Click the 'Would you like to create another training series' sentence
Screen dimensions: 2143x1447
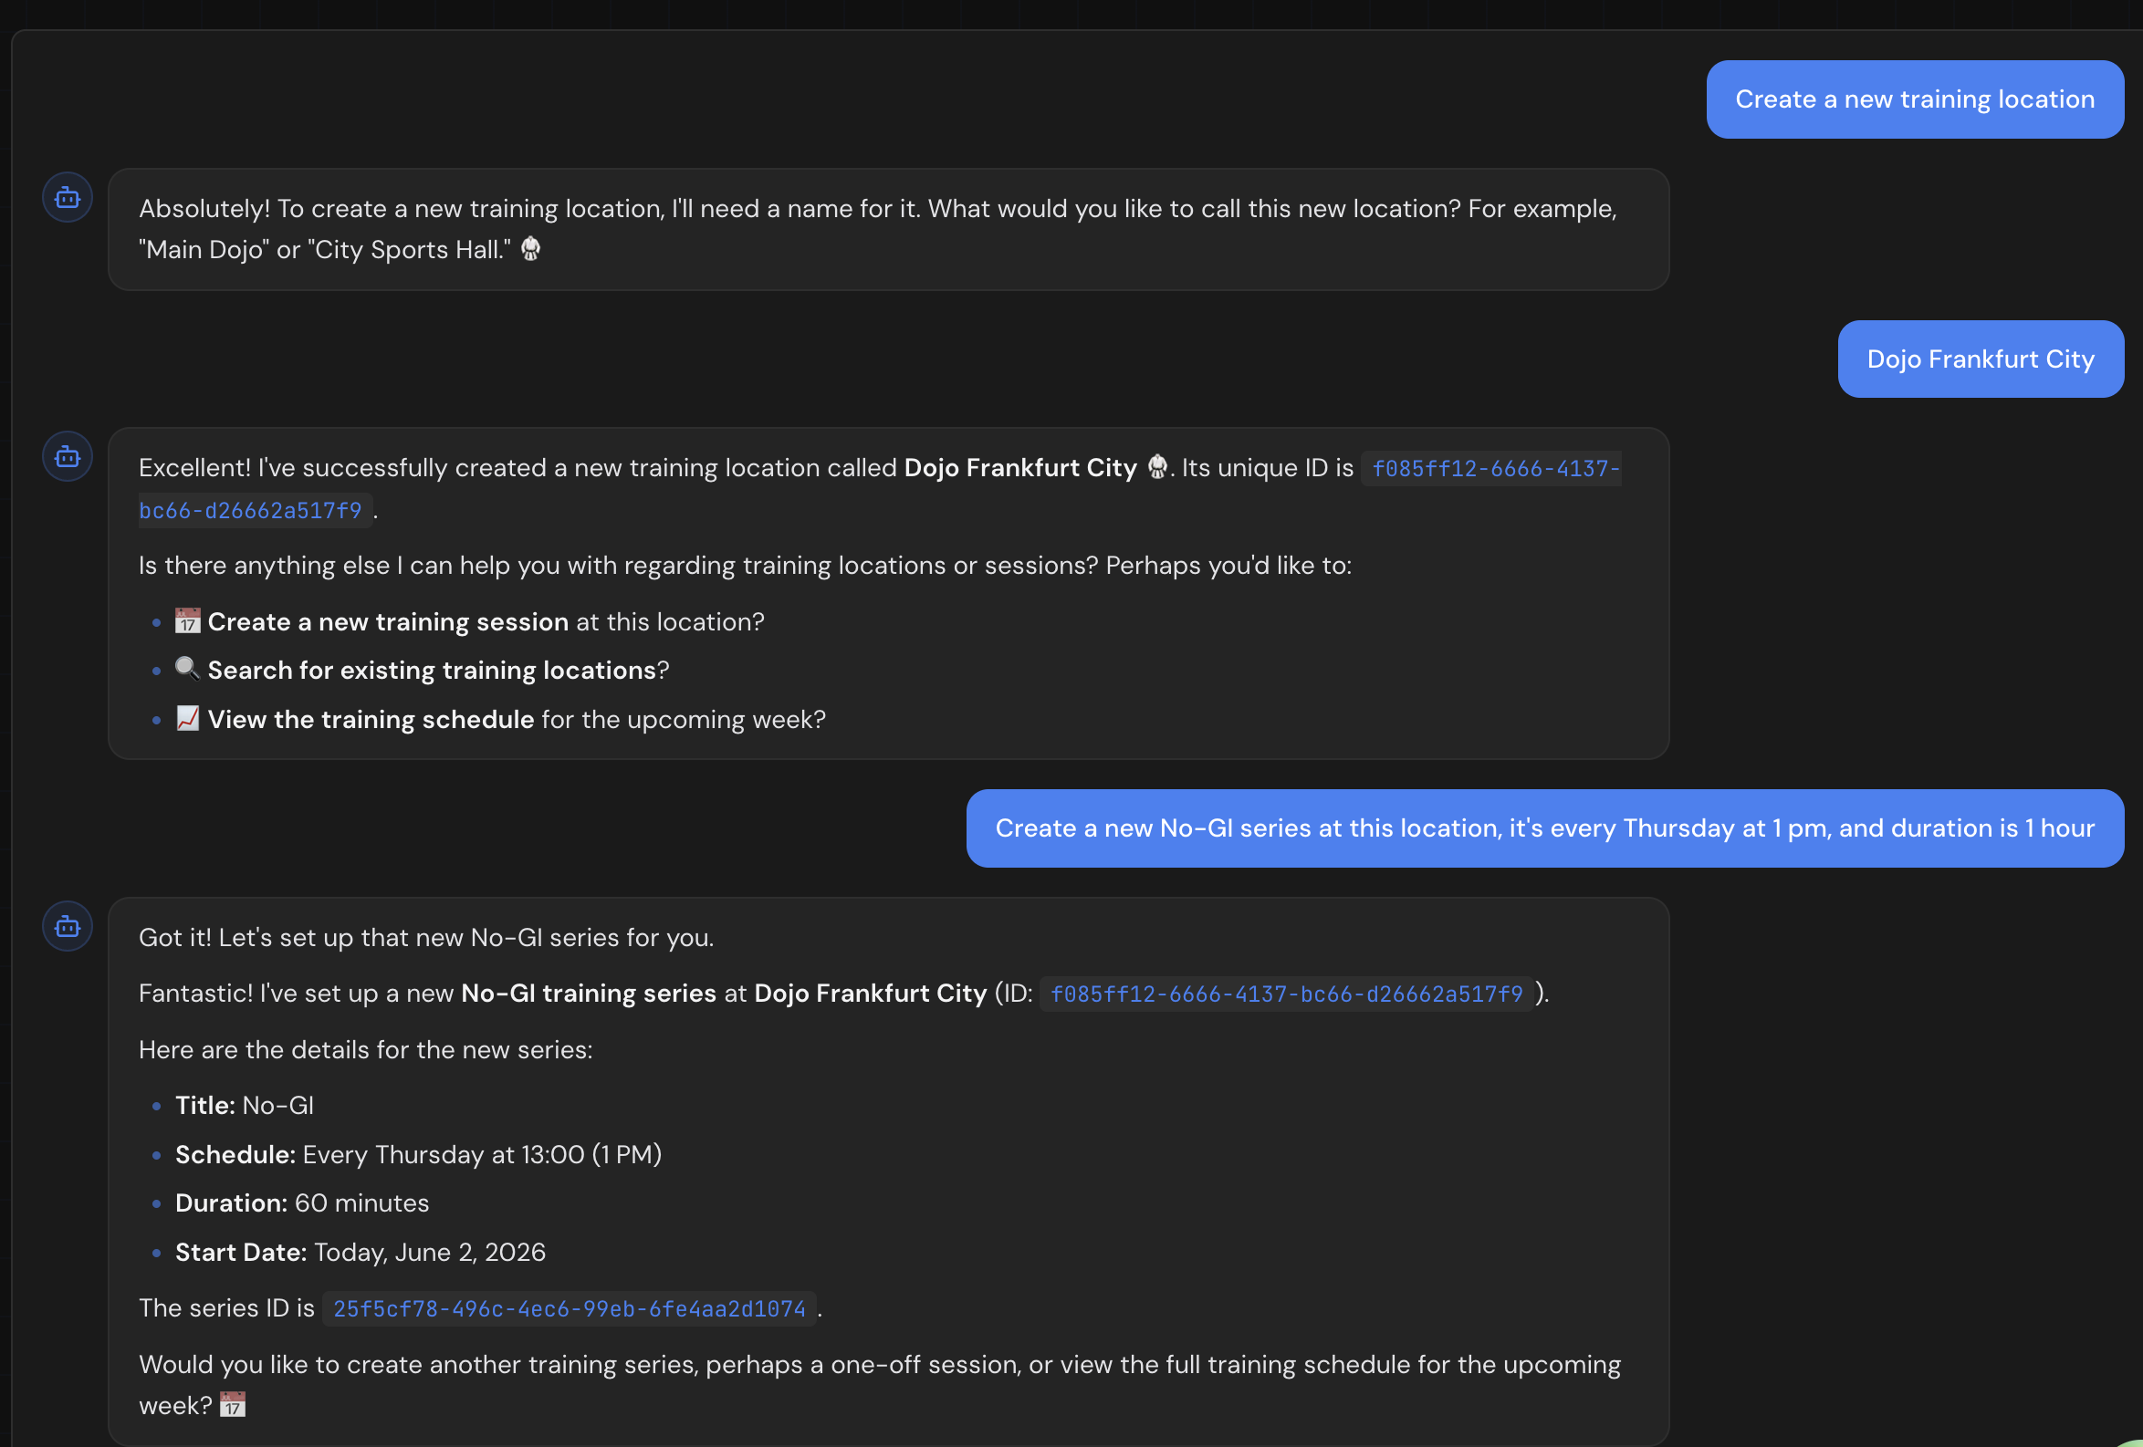879,1384
